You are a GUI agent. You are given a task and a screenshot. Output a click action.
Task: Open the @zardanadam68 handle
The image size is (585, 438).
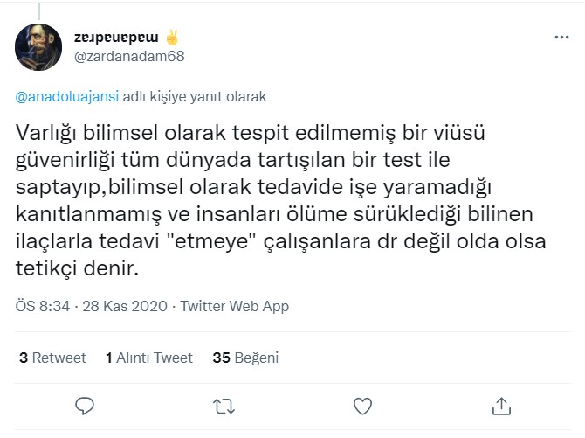point(129,56)
